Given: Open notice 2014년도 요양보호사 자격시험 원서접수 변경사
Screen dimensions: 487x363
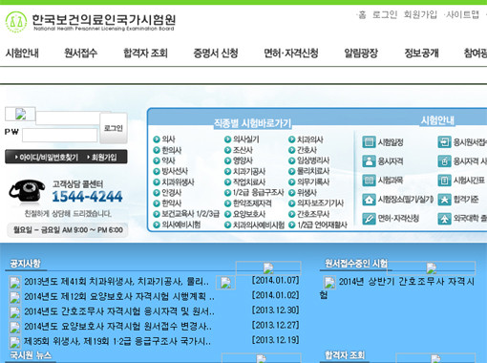Looking at the screenshot, I should tap(118, 327).
